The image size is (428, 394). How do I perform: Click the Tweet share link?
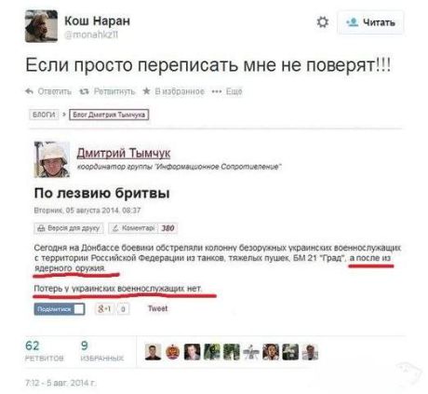point(158,308)
